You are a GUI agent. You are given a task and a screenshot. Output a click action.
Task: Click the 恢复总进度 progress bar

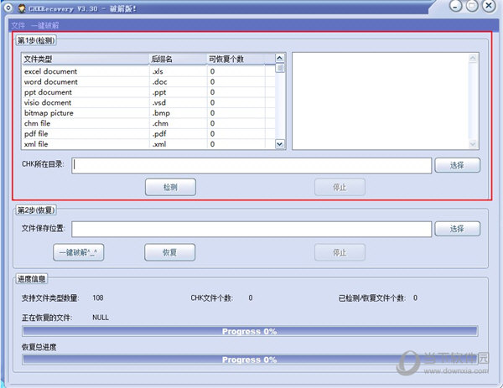[x=250, y=360]
